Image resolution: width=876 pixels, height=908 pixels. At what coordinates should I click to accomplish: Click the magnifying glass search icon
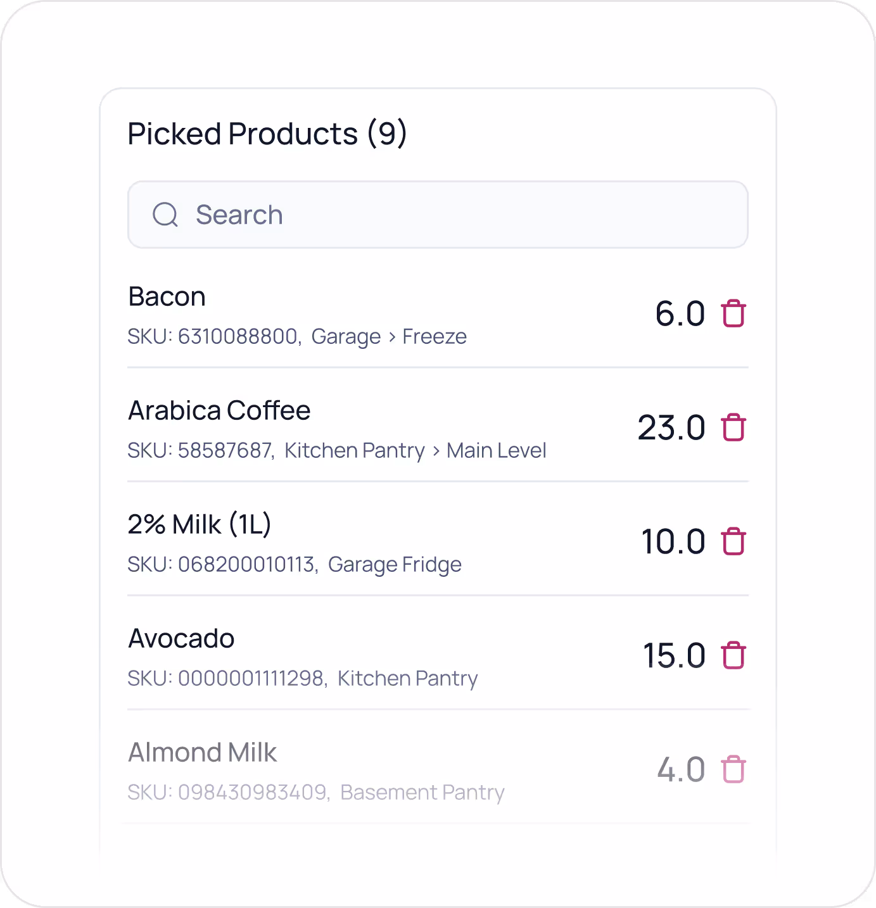pos(165,215)
